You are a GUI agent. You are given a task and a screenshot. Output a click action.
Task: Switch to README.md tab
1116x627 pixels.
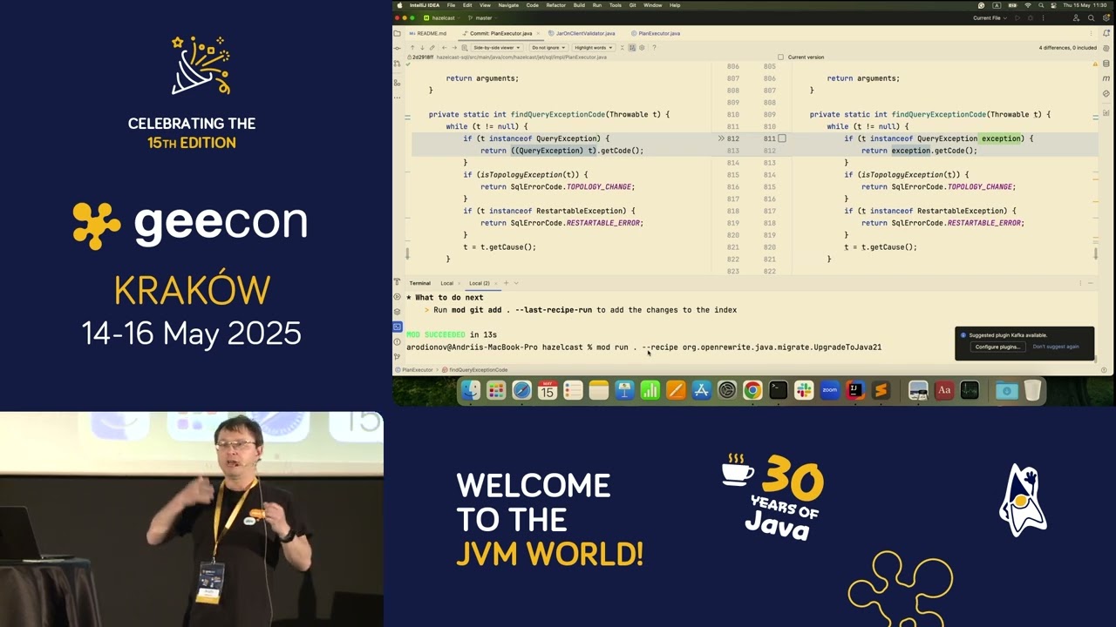(428, 33)
